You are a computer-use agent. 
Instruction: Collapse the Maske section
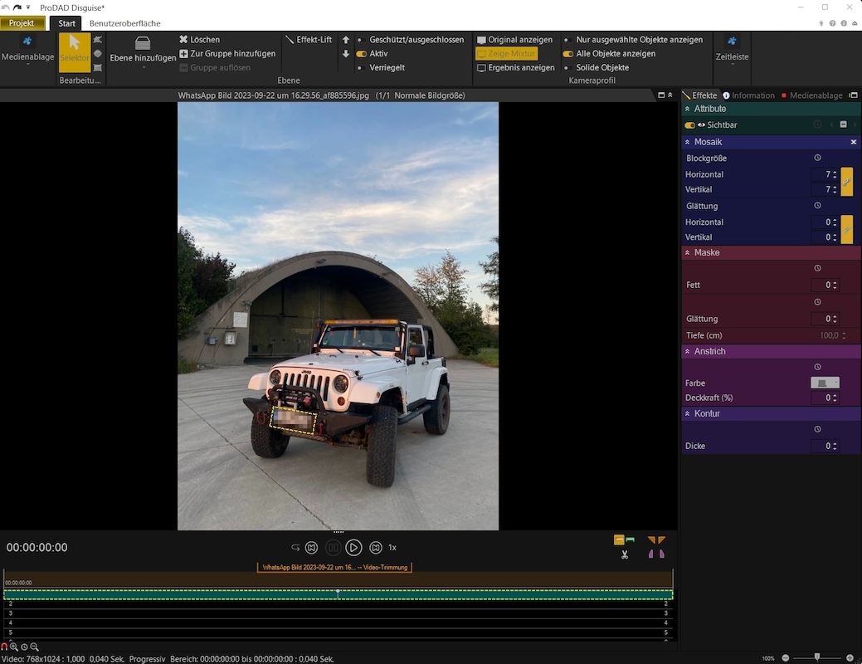pos(687,252)
